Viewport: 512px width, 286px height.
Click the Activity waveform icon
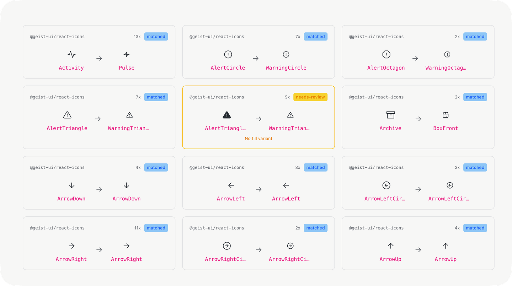tap(71, 54)
